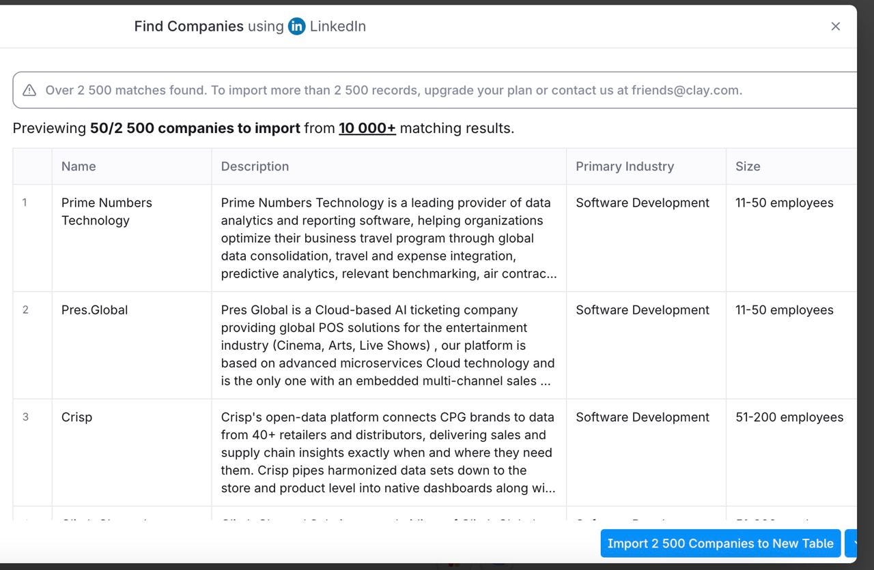This screenshot has width=874, height=570.
Task: Click the warning triangle icon in banner
Action: coord(29,90)
